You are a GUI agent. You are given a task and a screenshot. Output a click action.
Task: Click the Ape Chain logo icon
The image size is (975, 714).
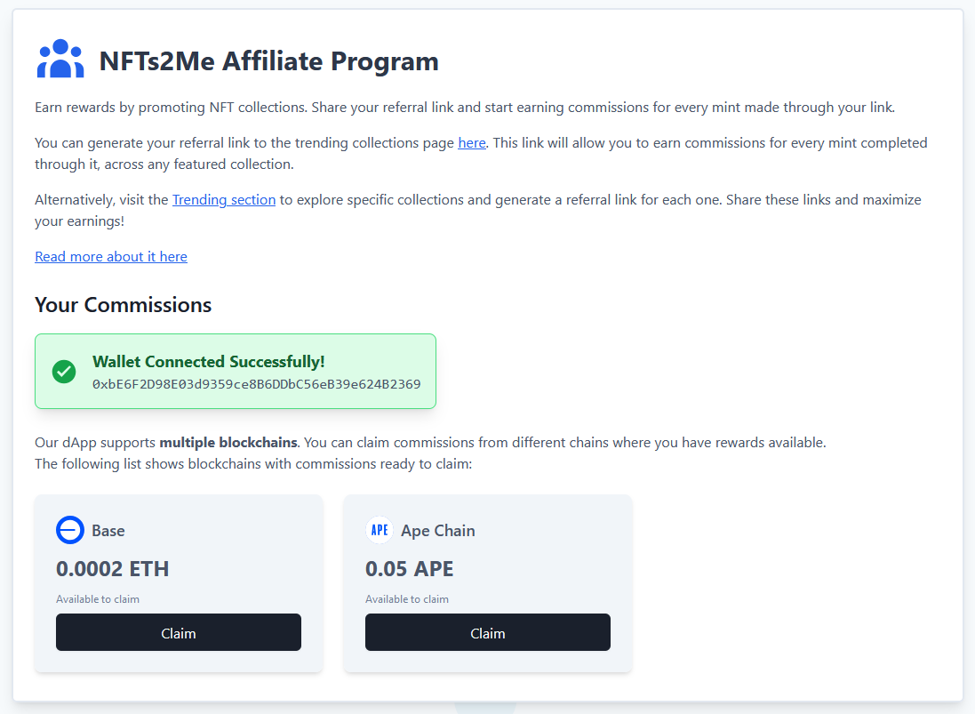coord(380,530)
